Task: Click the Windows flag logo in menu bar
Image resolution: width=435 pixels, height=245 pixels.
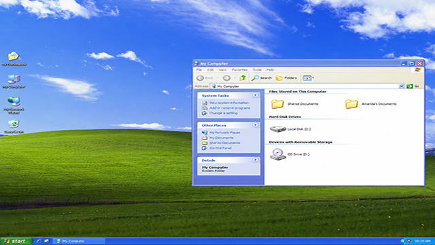Action: tap(417, 69)
